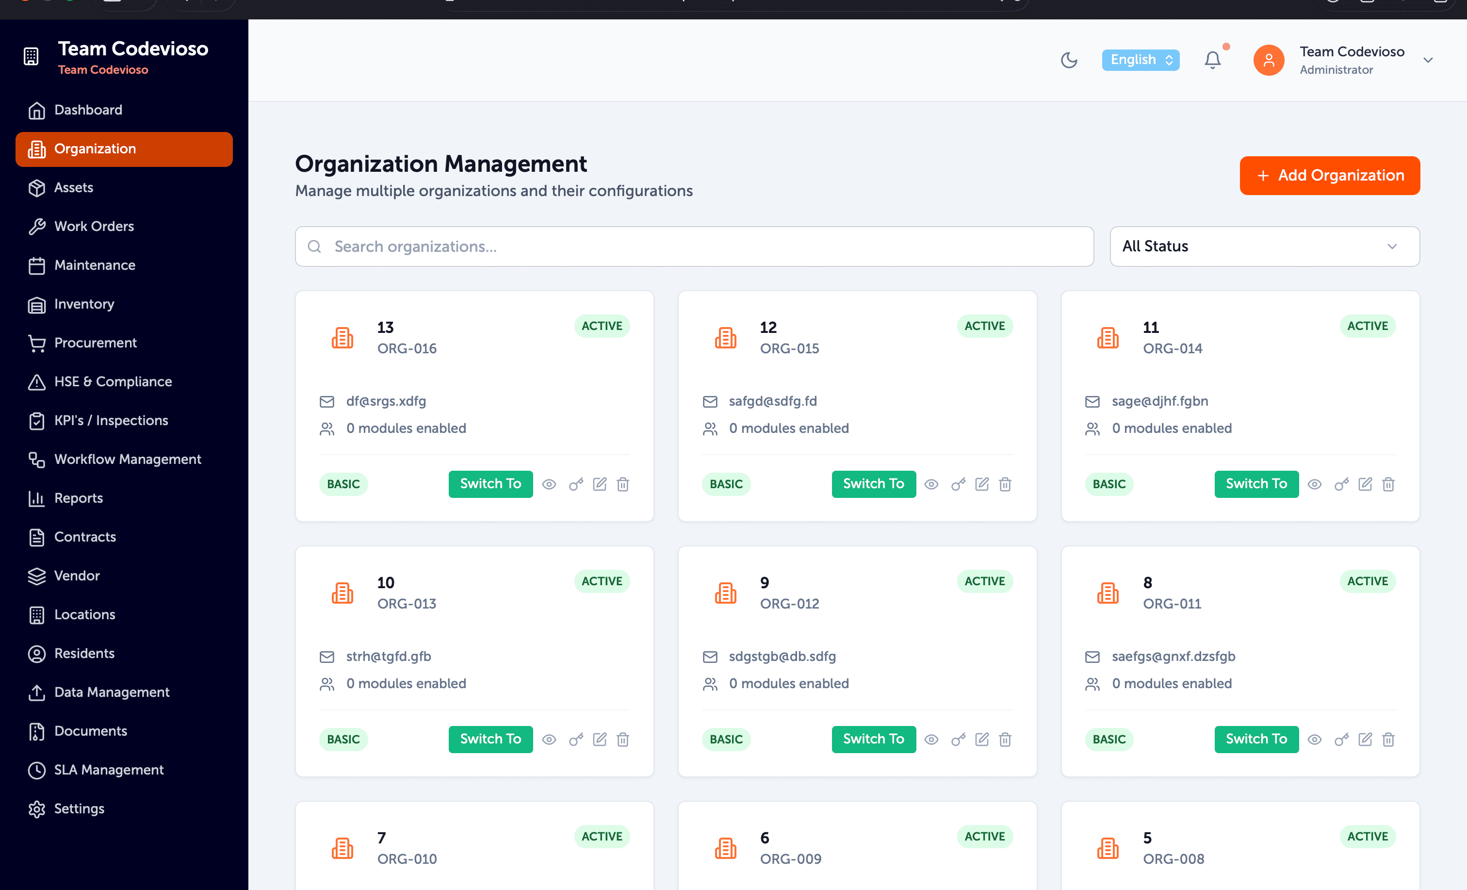Screen dimensions: 1467x890
Task: Open Workflow Management in the sidebar
Action: tap(124, 459)
